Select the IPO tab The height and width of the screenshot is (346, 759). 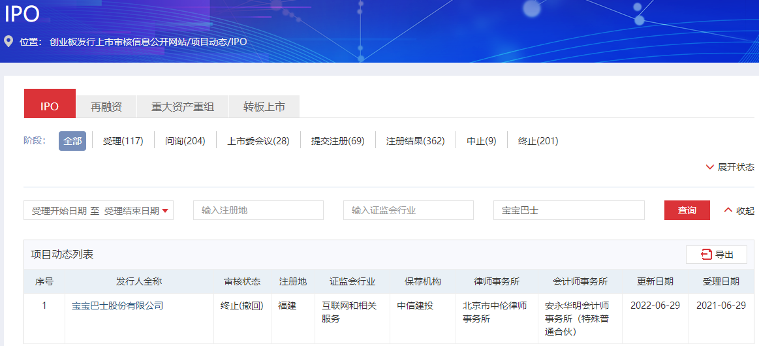coord(50,104)
